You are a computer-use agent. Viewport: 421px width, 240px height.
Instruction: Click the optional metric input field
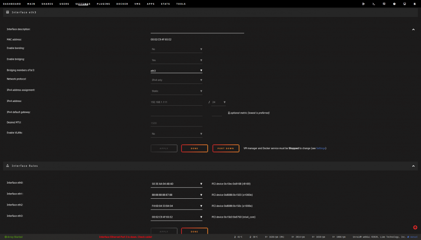[x=217, y=113]
